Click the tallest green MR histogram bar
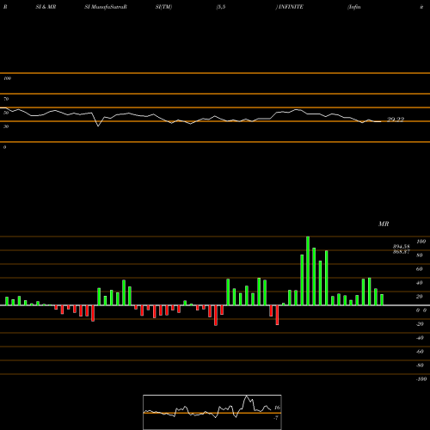Image resolution: width=430 pixels, height=430 pixels. pyautogui.click(x=308, y=271)
